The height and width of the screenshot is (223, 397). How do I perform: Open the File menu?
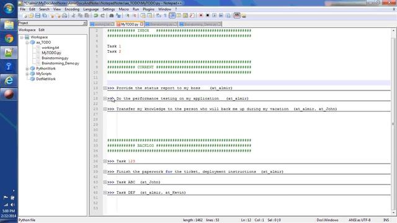point(22,9)
